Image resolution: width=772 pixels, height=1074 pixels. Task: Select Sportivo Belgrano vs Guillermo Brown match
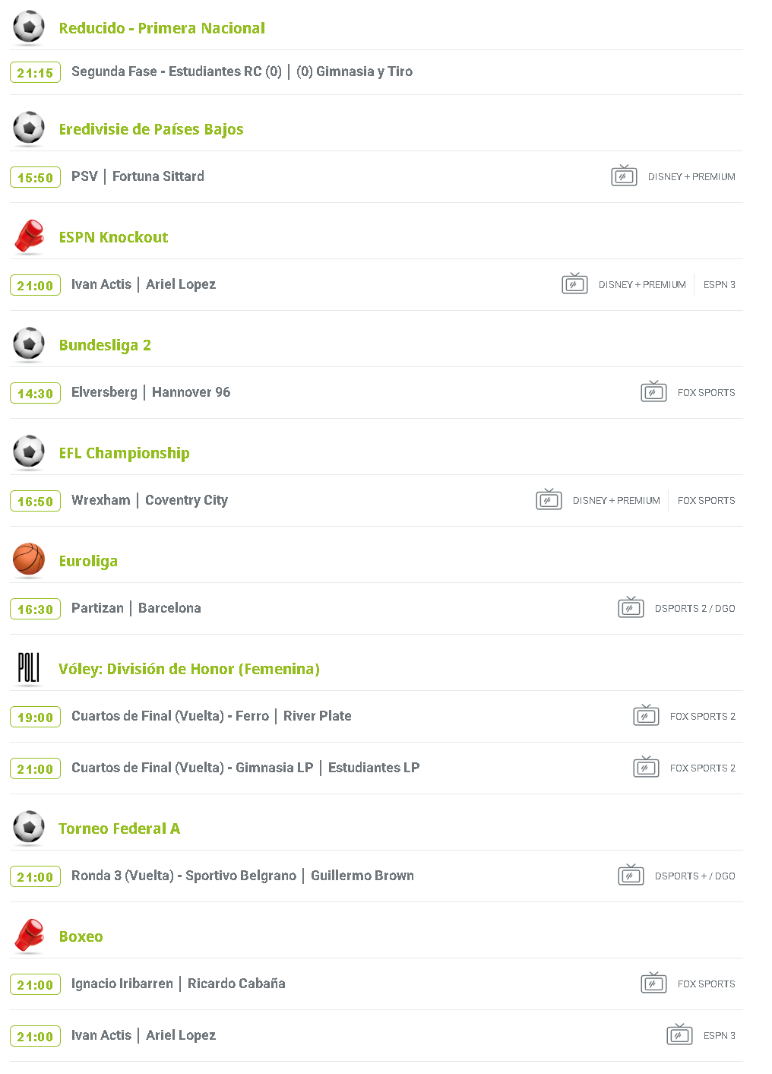tap(242, 876)
